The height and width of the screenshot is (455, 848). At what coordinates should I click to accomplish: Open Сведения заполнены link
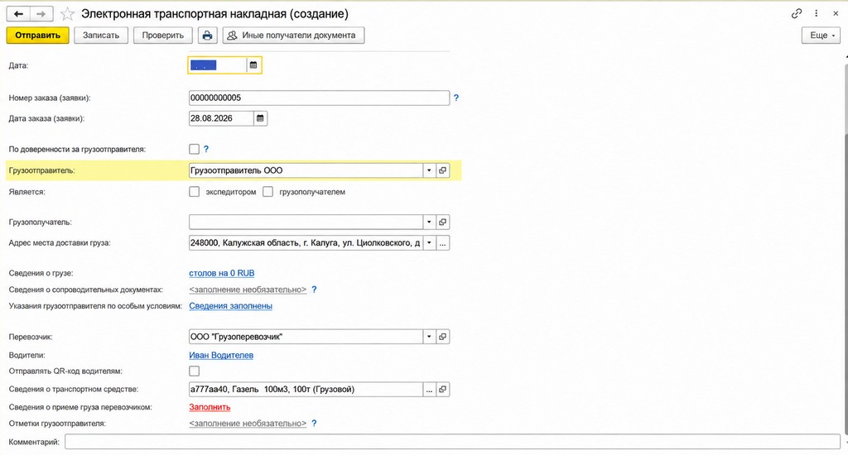click(230, 306)
